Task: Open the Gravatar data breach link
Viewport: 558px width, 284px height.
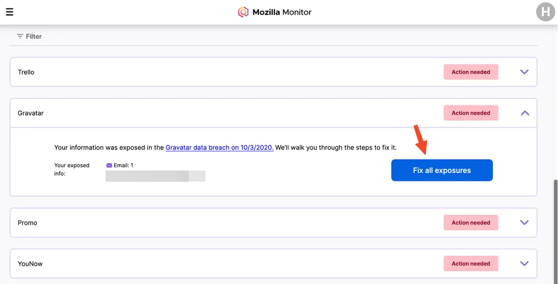Action: (219, 147)
